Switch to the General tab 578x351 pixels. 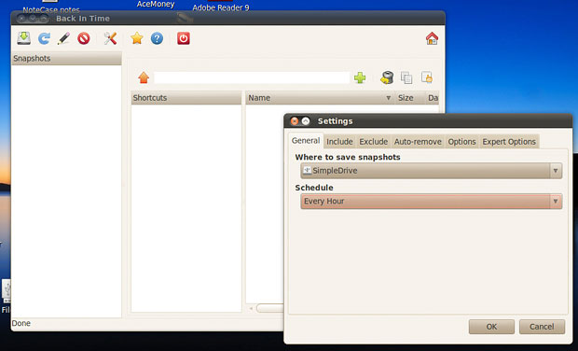pyautogui.click(x=306, y=141)
